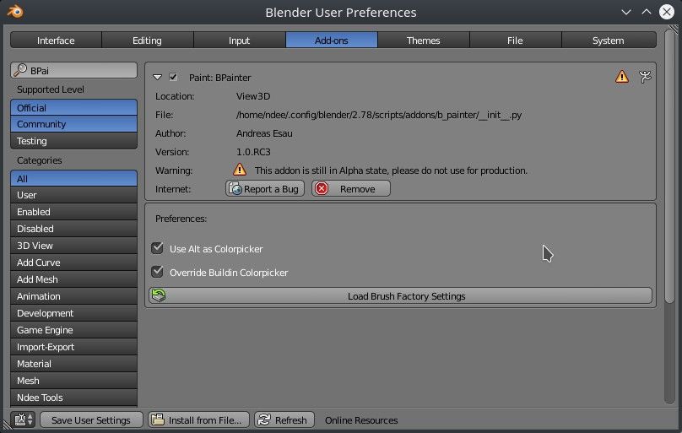The image size is (682, 433).
Task: Switch to the Interface tab
Action: point(56,41)
